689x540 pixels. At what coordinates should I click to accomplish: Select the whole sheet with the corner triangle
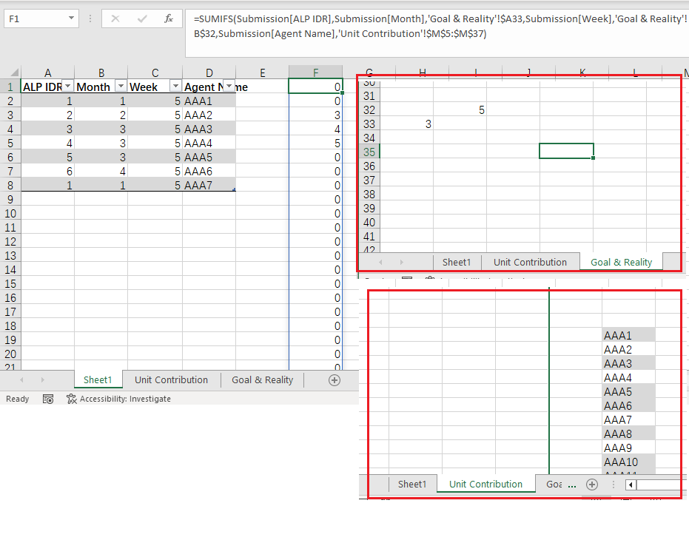pyautogui.click(x=13, y=72)
